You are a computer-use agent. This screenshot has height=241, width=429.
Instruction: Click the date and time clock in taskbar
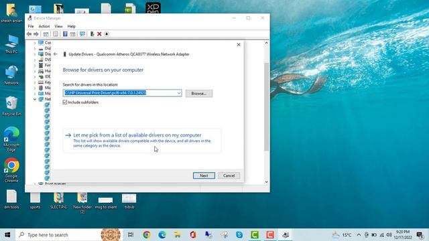[403, 235]
